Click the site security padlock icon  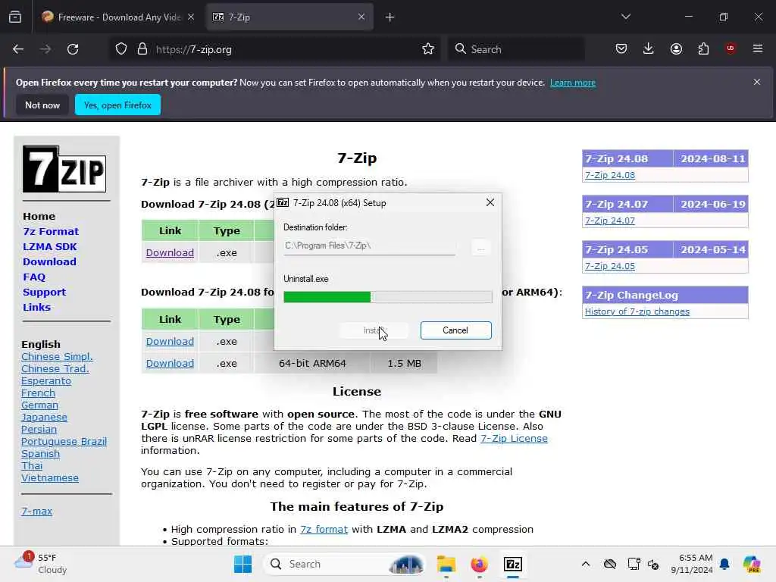[x=142, y=49]
